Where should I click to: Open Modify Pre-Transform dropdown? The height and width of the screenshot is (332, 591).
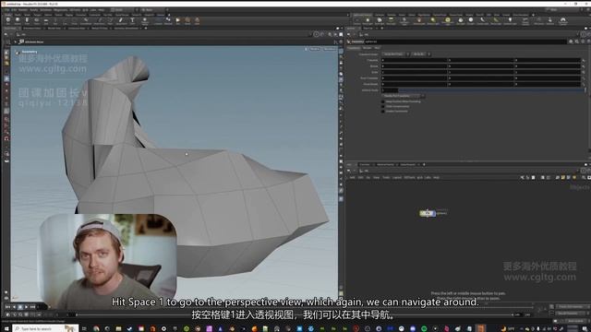click(403, 96)
